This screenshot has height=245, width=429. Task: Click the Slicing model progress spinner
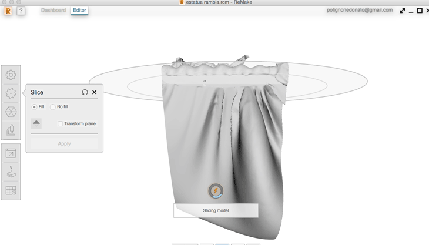(216, 190)
